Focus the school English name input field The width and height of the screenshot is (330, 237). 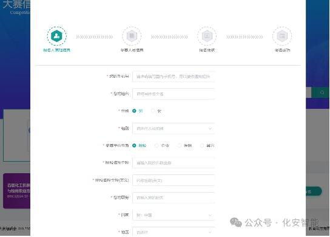[173, 180]
